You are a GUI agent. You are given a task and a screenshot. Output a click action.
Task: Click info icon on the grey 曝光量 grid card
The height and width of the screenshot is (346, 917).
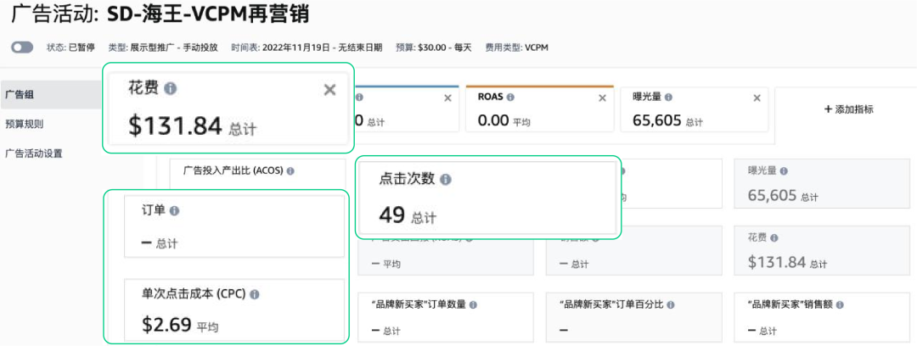coord(784,171)
